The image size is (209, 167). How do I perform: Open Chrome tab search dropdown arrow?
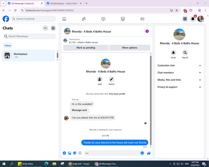click(x=3, y=3)
